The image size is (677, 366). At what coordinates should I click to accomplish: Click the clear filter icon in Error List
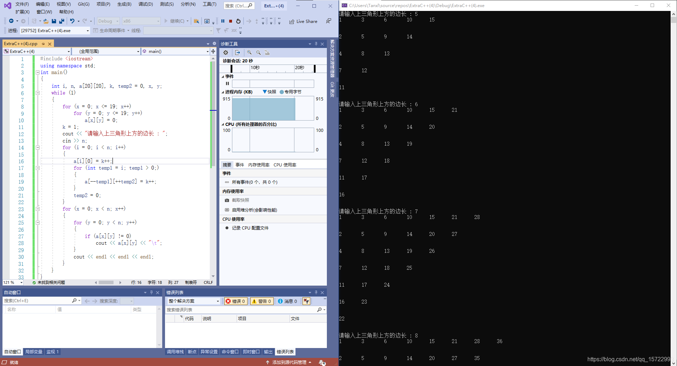point(306,301)
